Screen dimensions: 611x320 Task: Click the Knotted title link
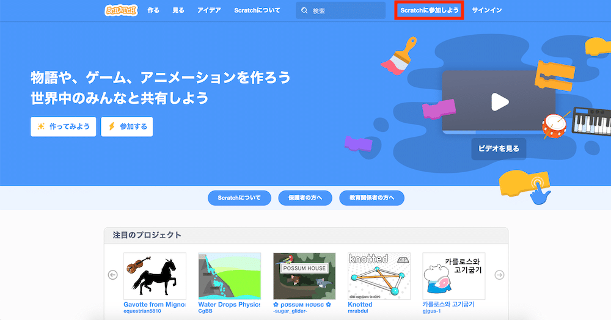coord(360,305)
